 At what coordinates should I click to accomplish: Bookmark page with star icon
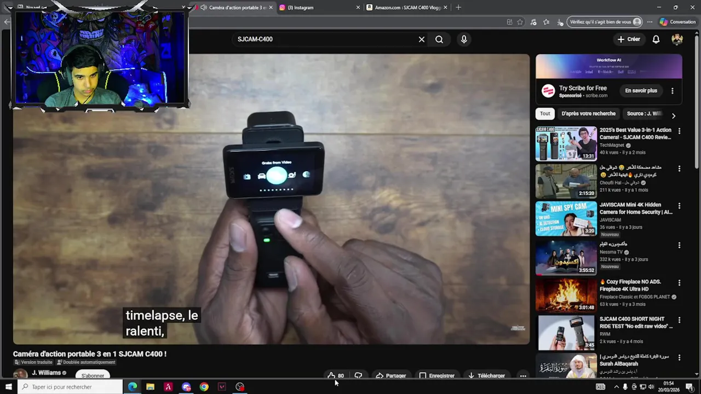click(520, 22)
